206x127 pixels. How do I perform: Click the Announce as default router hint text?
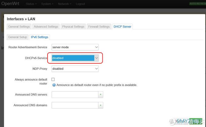coord(97,85)
